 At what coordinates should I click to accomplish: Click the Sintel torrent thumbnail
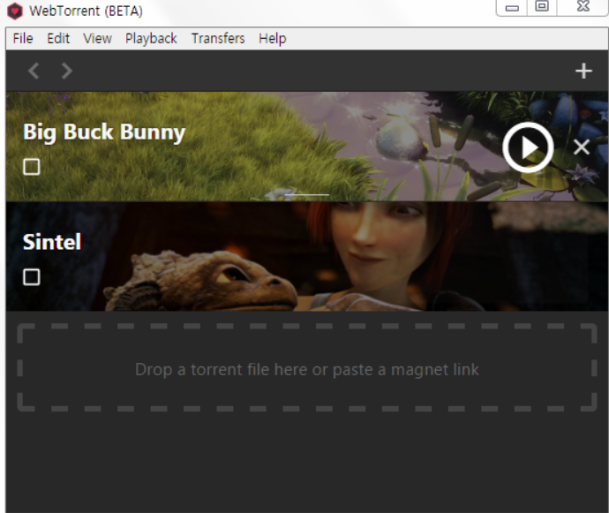(307, 256)
